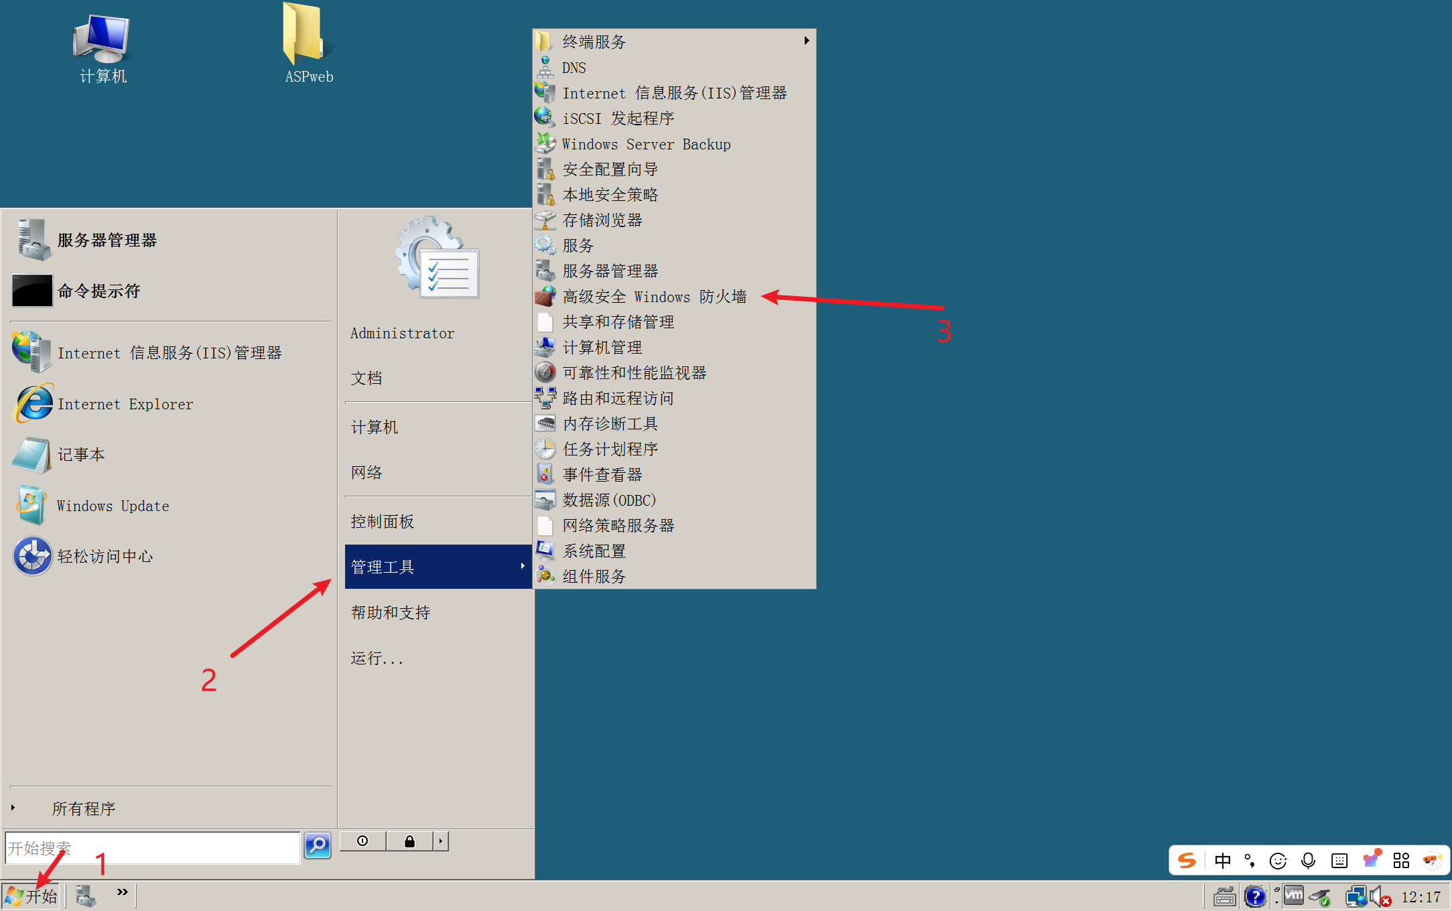Toggle the Sogou punctuation mode button
The image size is (1452, 911).
[1250, 860]
